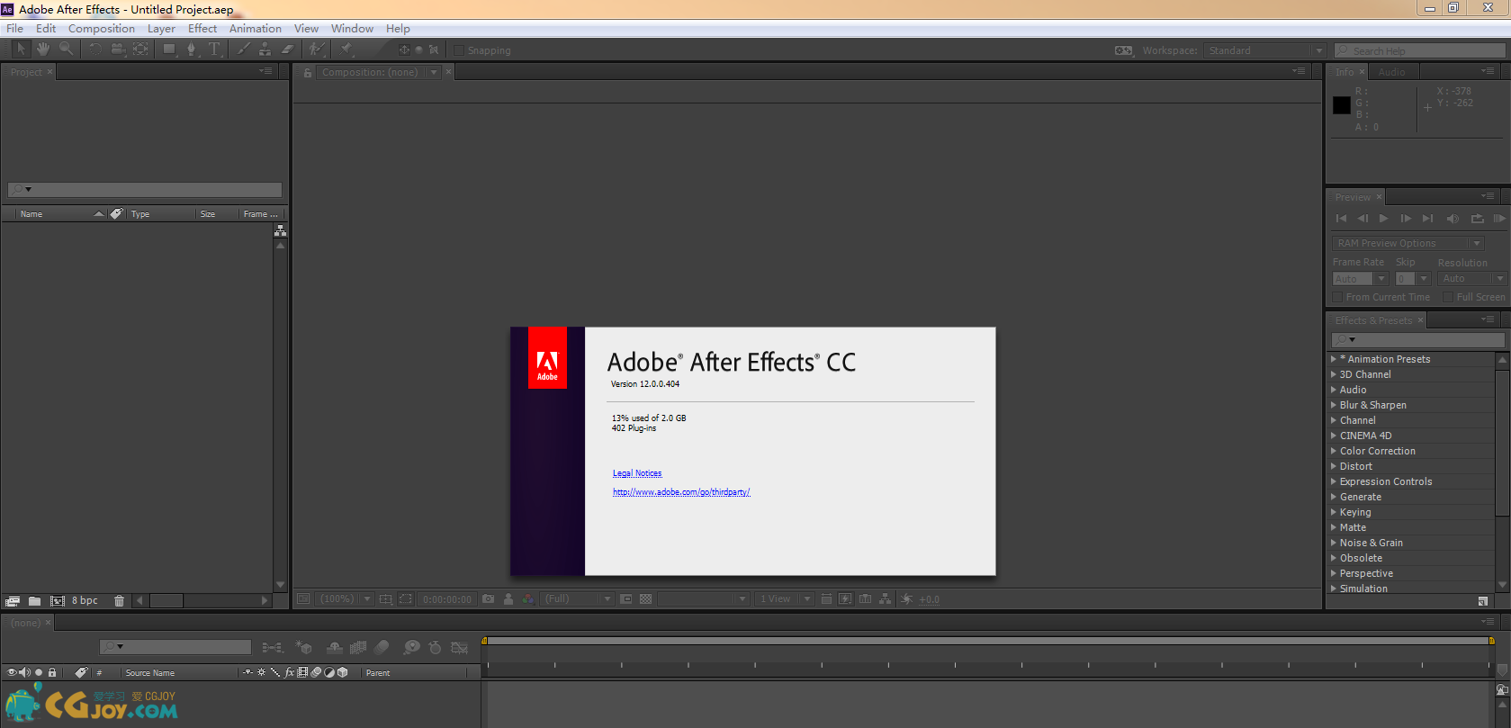
Task: Play the preview with the play button
Action: [1384, 219]
